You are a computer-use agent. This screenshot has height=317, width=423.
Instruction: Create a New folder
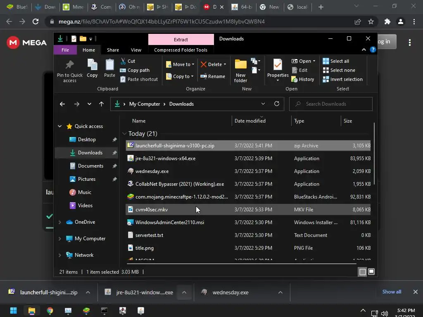(x=241, y=71)
